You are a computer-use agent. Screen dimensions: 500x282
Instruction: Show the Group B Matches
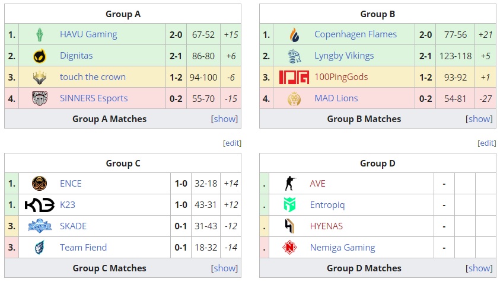(479, 119)
